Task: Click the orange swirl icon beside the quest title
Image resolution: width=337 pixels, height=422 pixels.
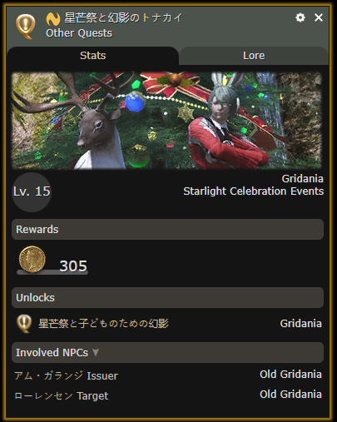Action: point(53,19)
